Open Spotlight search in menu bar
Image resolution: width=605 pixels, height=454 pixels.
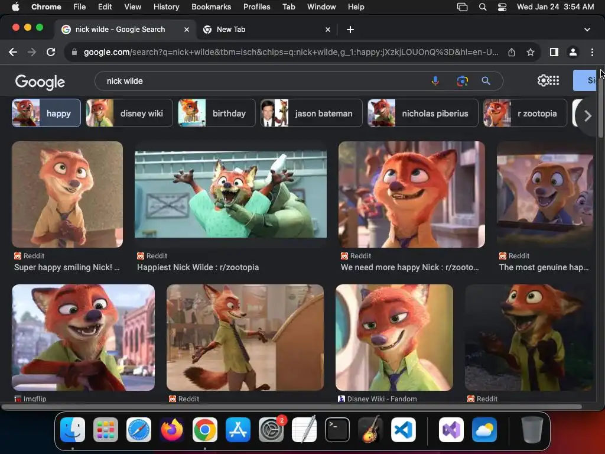pyautogui.click(x=482, y=7)
